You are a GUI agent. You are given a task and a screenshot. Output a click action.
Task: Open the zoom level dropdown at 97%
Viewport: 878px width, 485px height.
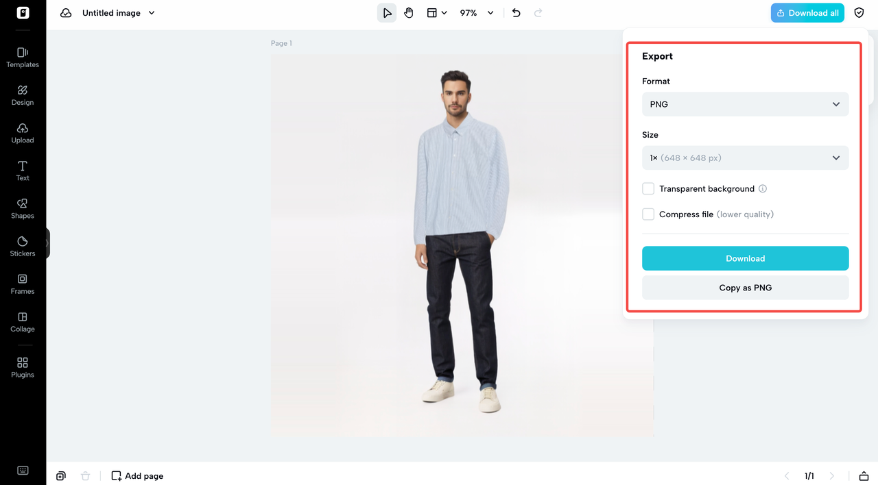(x=476, y=12)
